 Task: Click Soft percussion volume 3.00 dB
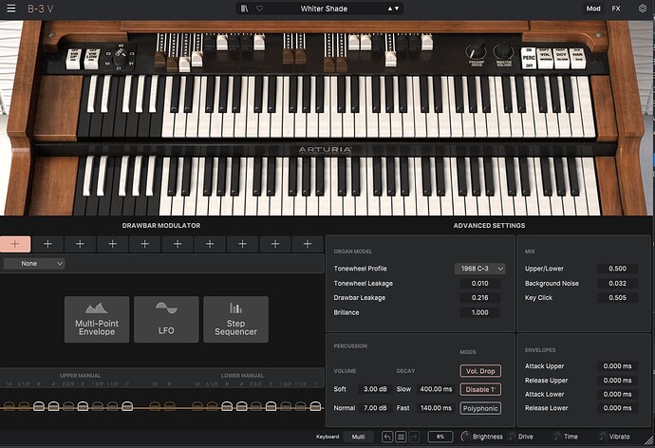tap(375, 389)
